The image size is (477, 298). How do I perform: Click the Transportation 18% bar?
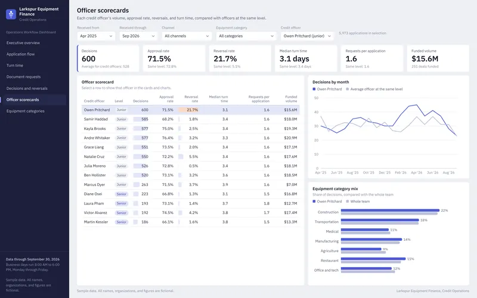380,220
